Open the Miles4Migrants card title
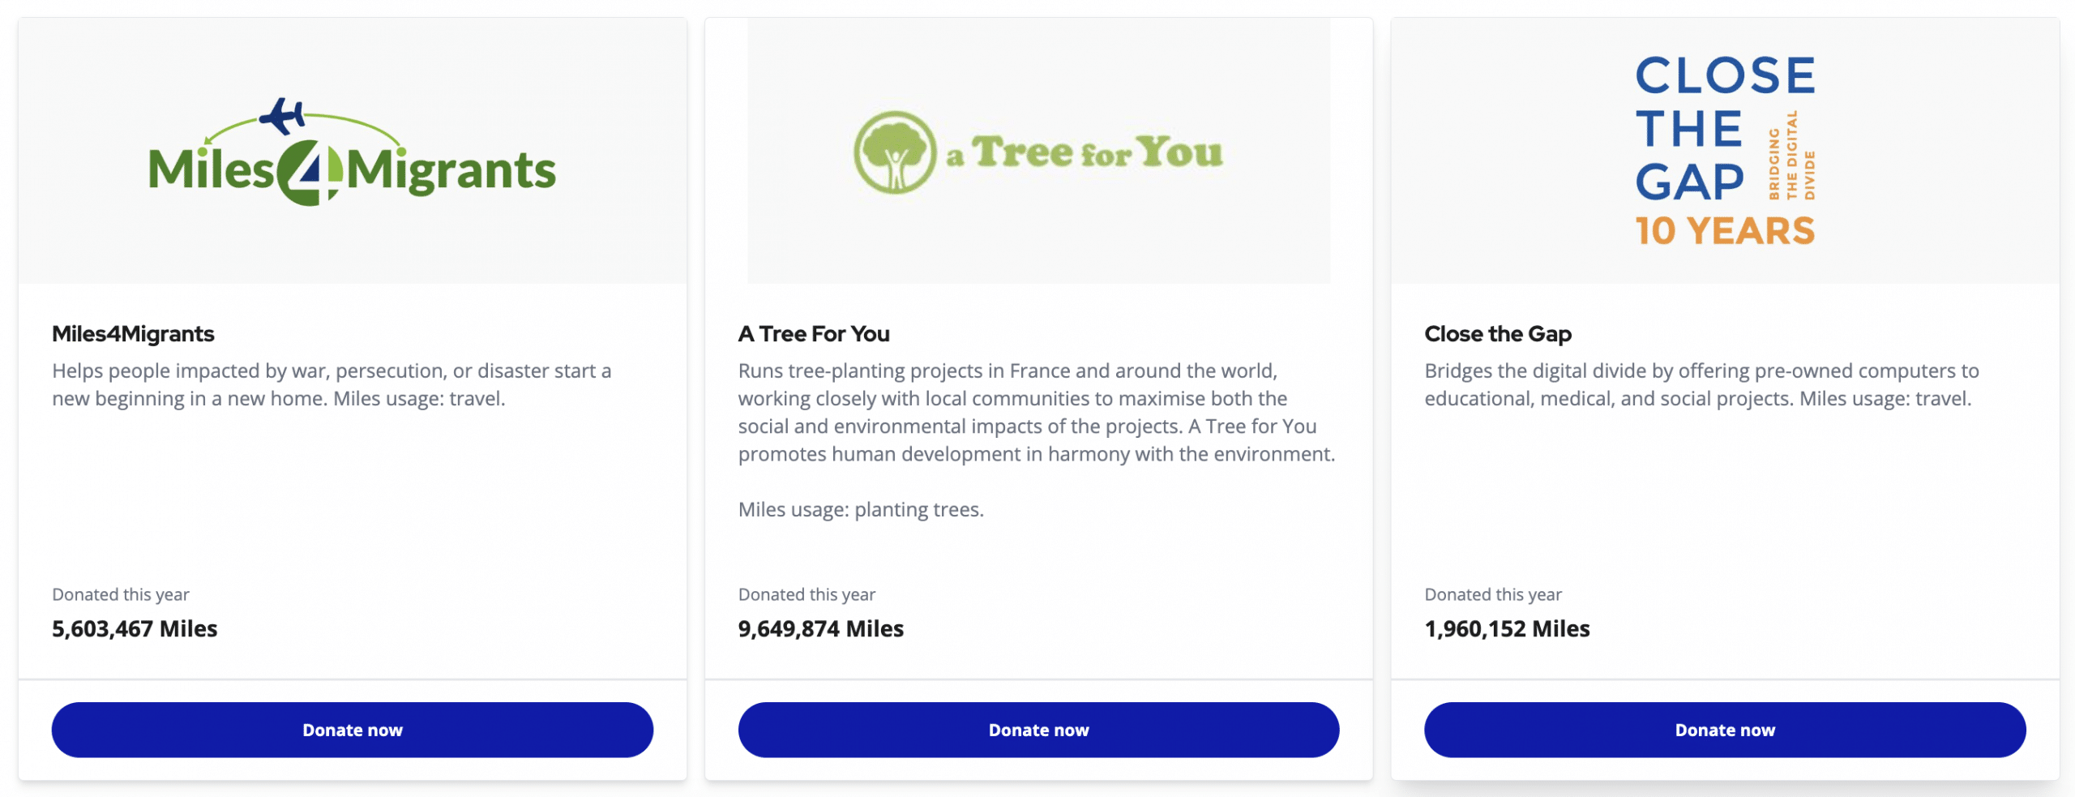2075x797 pixels. [x=133, y=334]
